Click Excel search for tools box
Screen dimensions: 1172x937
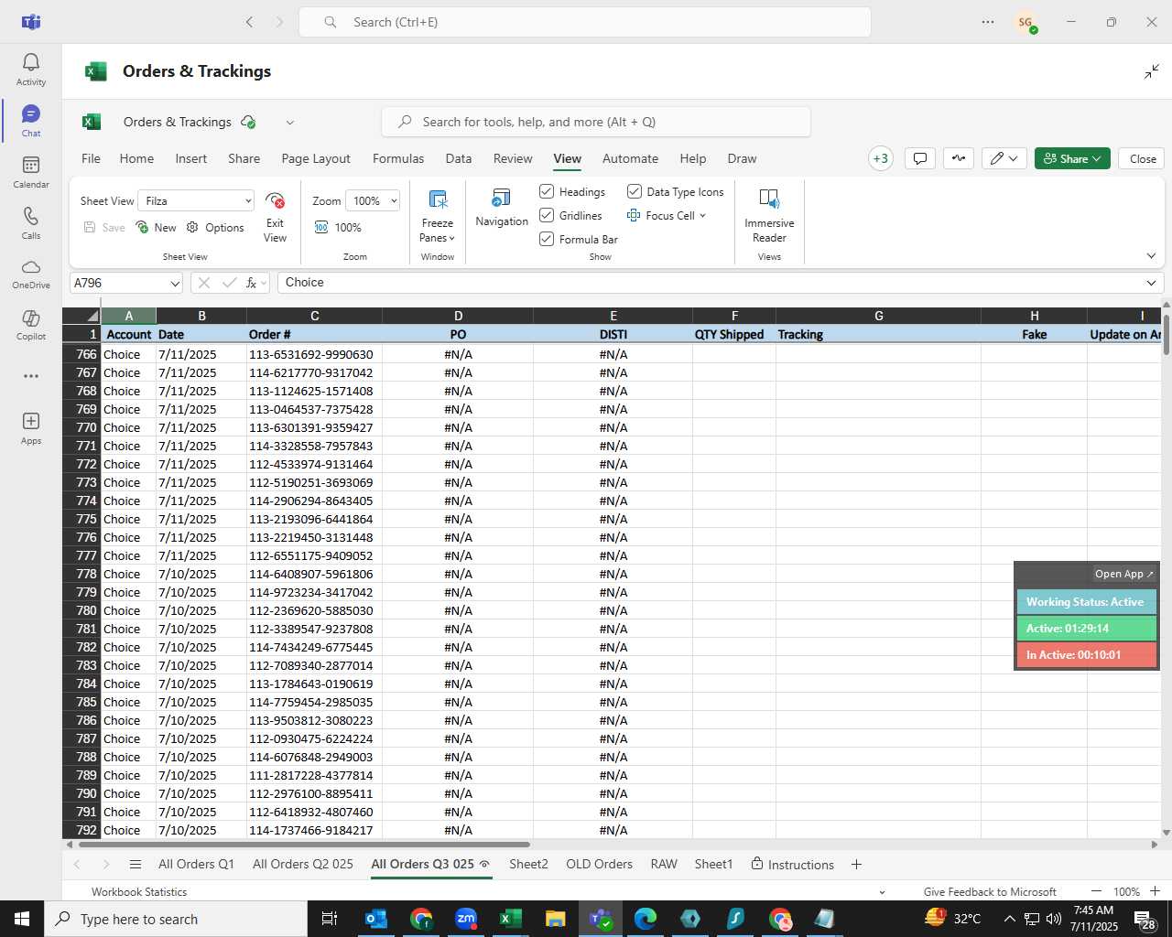(x=596, y=122)
